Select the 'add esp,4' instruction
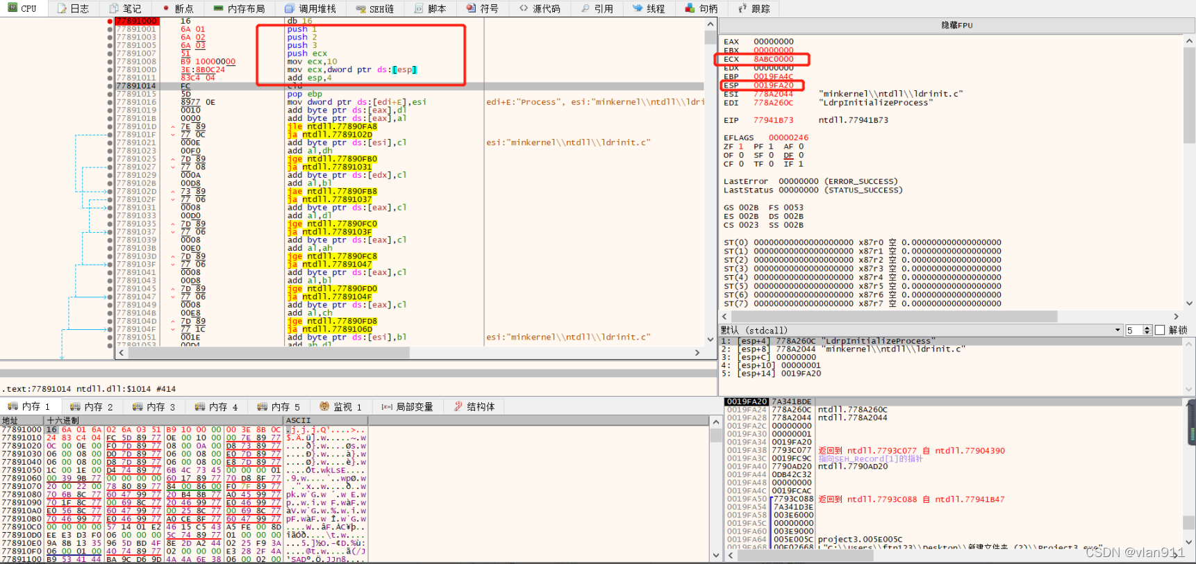The image size is (1196, 564). click(x=309, y=78)
